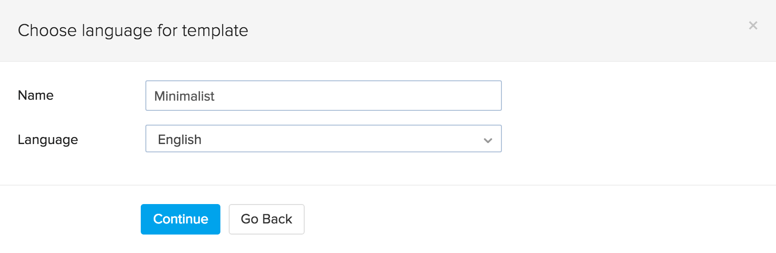Image resolution: width=776 pixels, height=253 pixels.
Task: Return to previous step via Go Back
Action: pyautogui.click(x=266, y=219)
